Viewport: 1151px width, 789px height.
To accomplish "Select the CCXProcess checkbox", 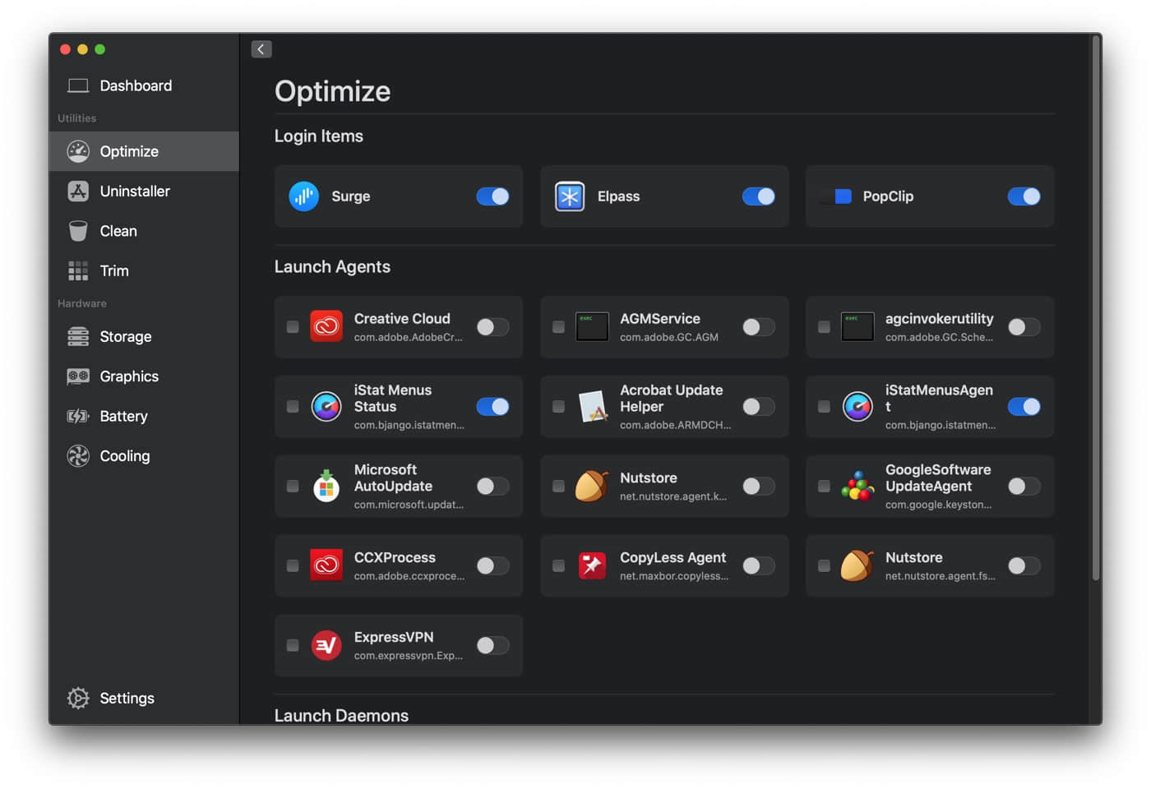I will click(293, 565).
